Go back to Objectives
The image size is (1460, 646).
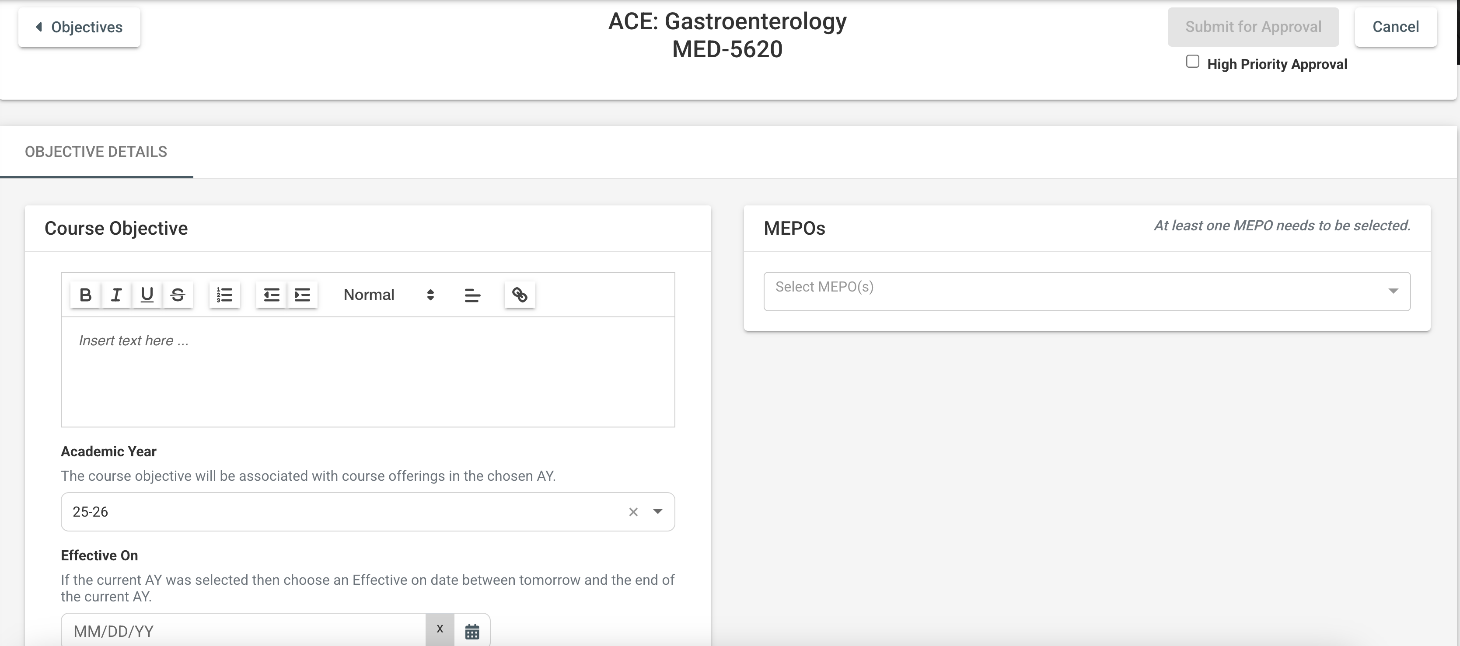click(79, 27)
